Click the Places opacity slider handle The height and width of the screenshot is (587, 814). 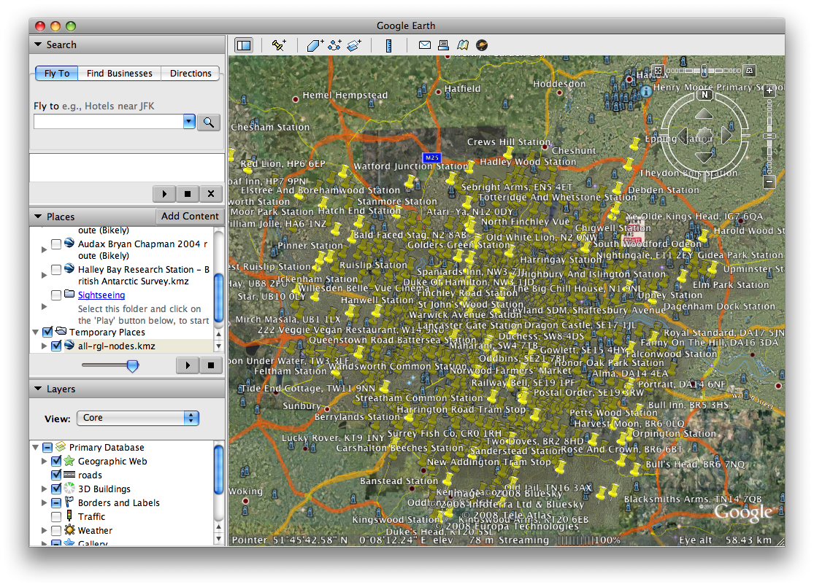click(133, 366)
